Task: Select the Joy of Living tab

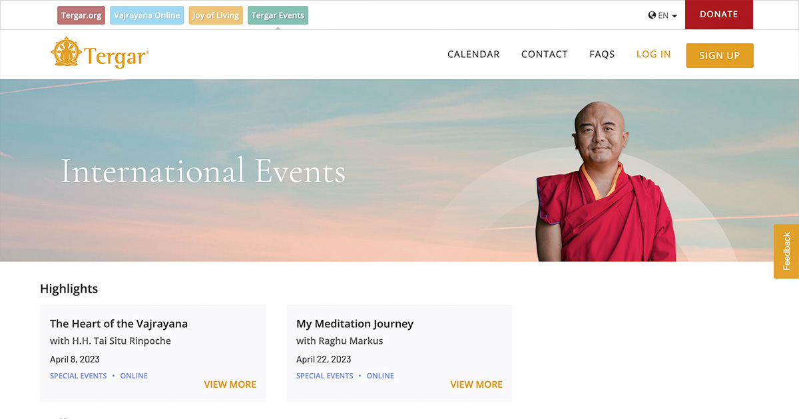Action: (216, 15)
